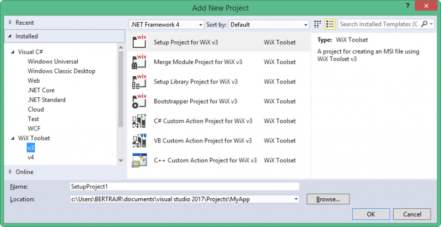This screenshot has height=227, width=441.
Task: Collapse the Visual C# tree node
Action: click(x=13, y=52)
